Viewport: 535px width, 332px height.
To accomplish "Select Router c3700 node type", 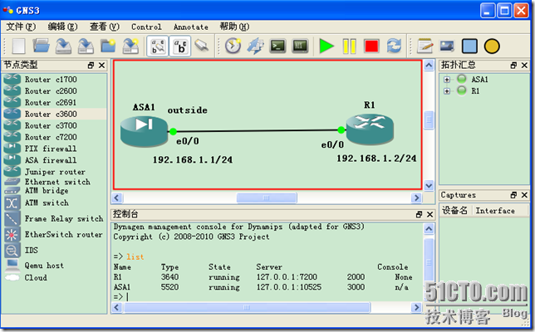I will 54,125.
